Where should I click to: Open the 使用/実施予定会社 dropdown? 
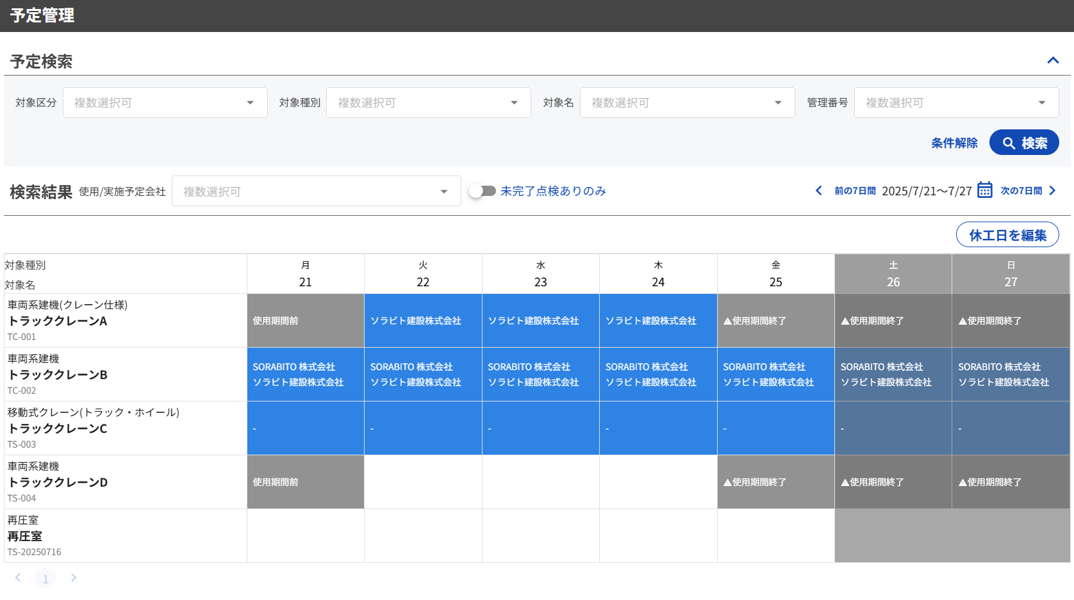316,191
